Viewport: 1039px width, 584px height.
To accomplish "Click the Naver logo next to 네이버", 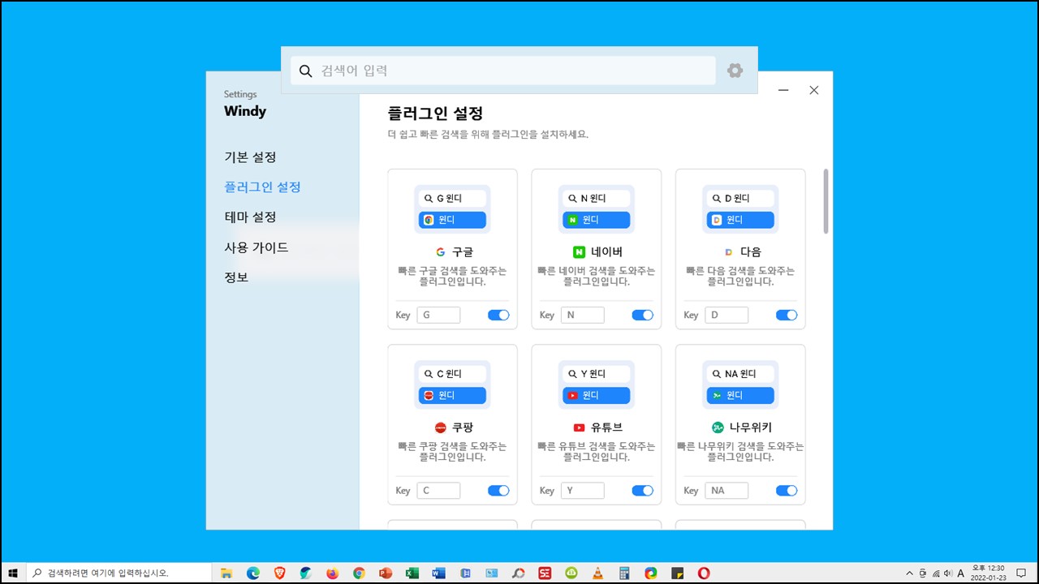I will coord(579,251).
